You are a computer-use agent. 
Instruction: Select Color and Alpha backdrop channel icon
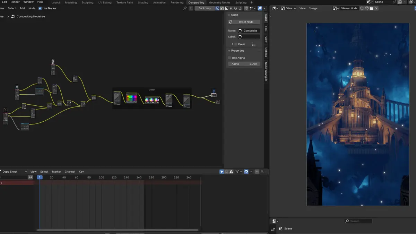click(217, 8)
